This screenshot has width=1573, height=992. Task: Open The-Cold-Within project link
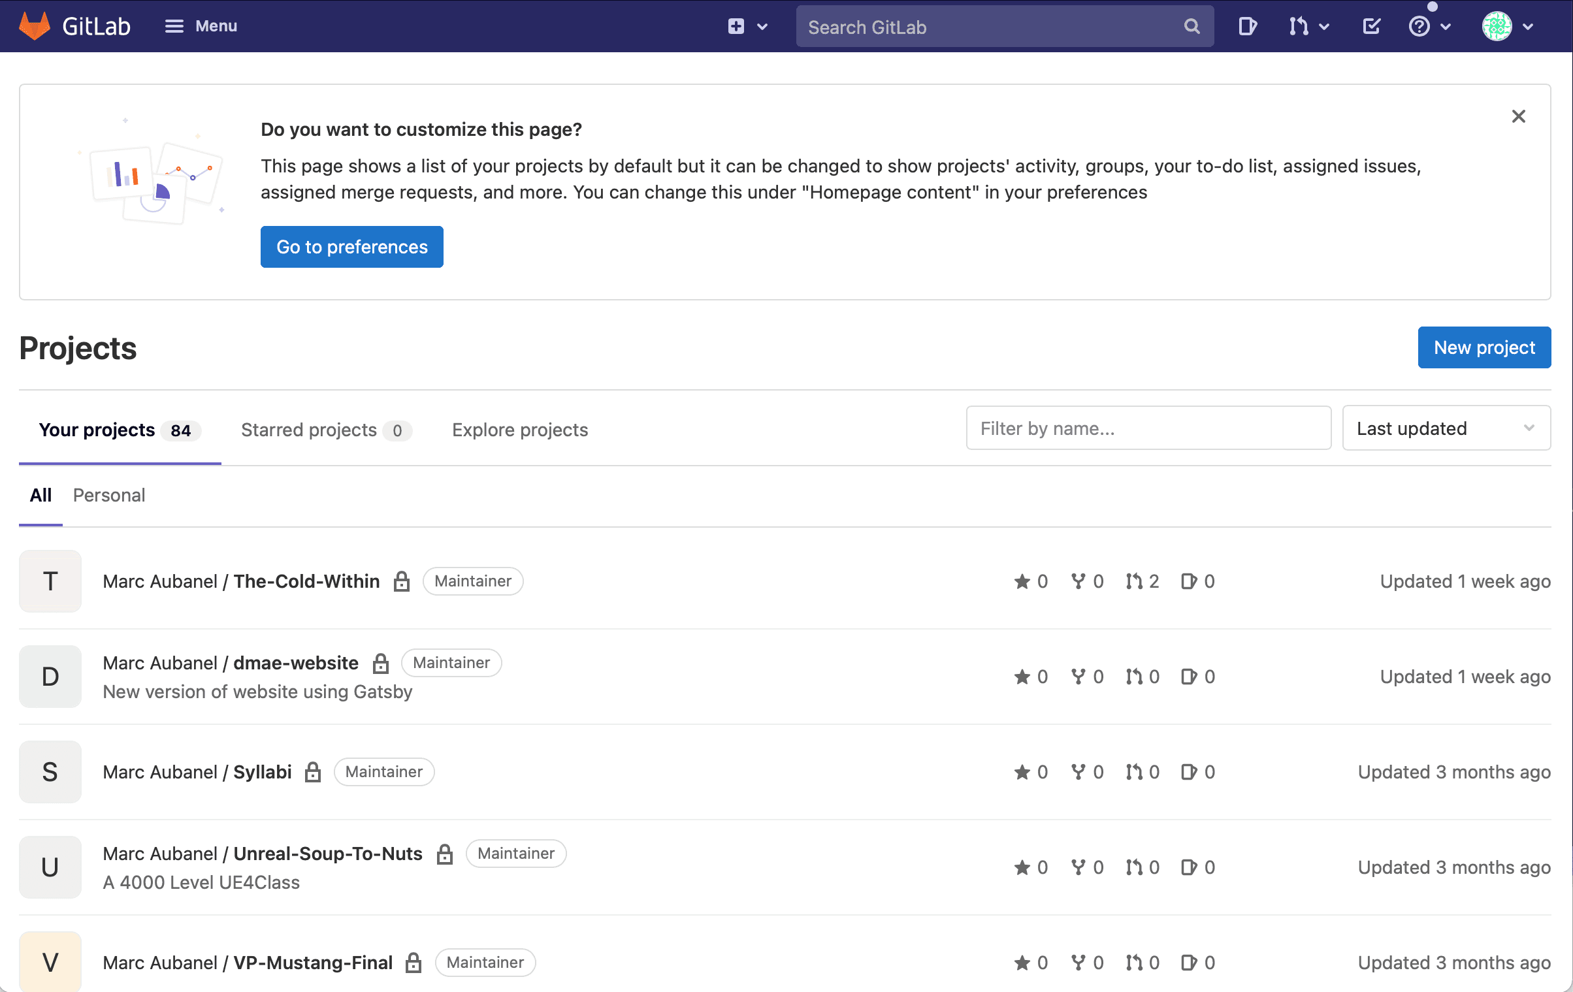click(241, 581)
